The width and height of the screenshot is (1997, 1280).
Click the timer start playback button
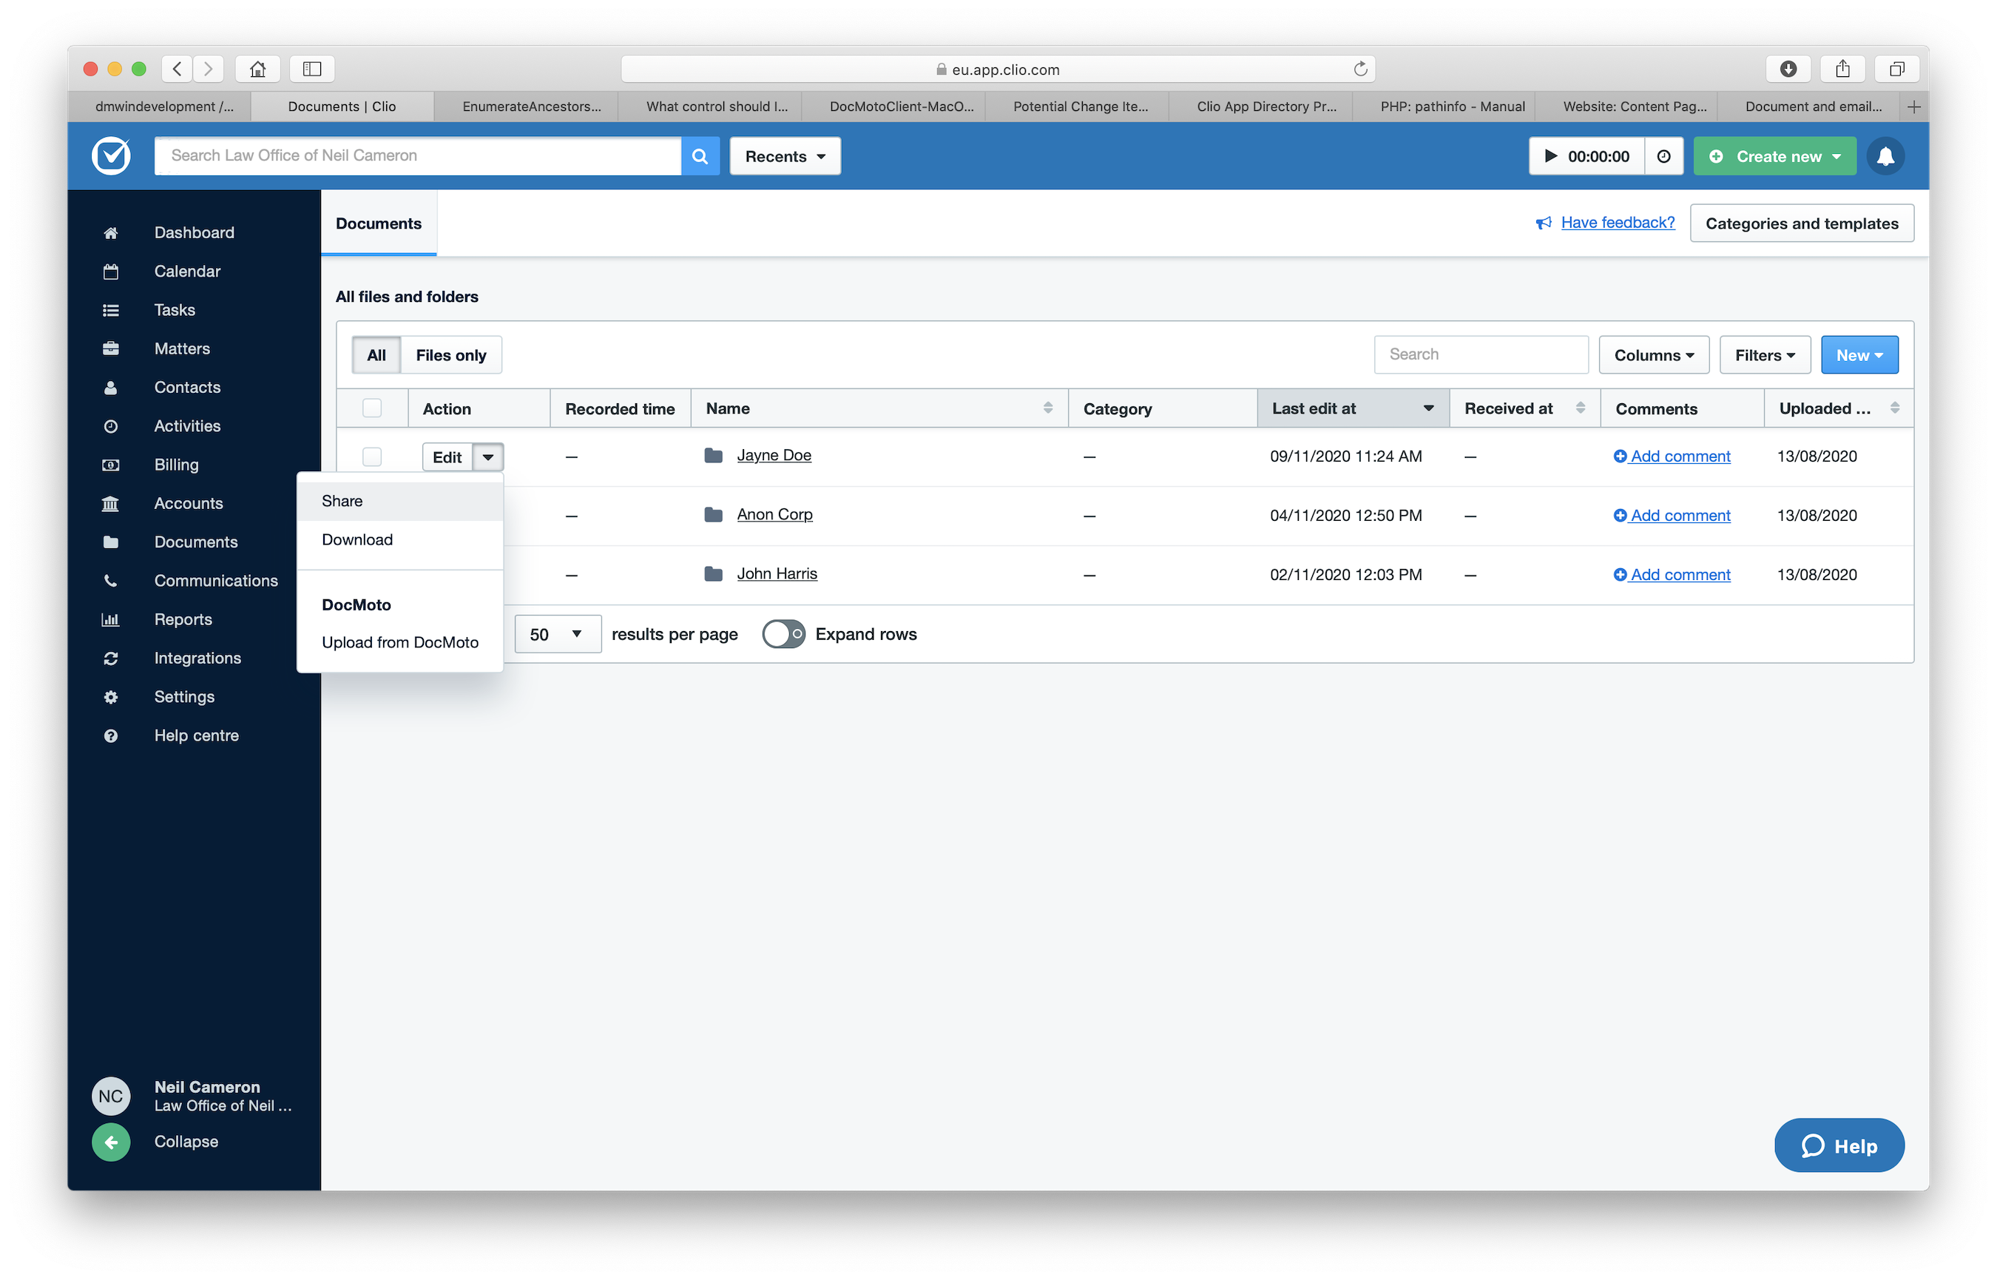[1550, 156]
